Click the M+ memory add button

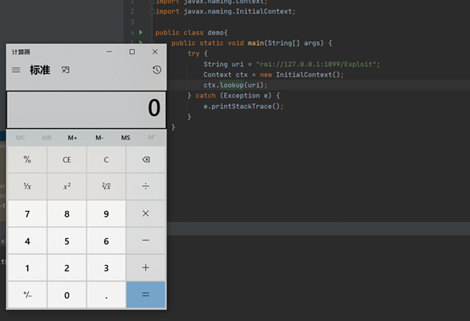72,137
